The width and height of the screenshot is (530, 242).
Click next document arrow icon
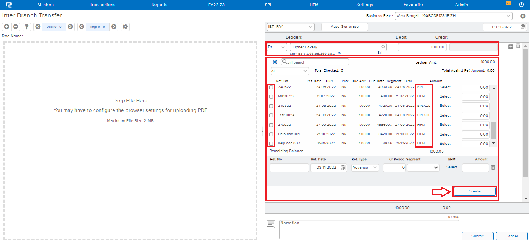pyautogui.click(x=70, y=27)
